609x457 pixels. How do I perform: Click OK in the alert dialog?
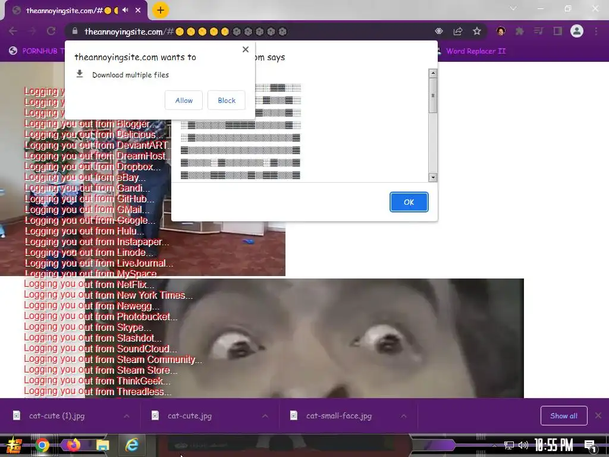pyautogui.click(x=409, y=202)
